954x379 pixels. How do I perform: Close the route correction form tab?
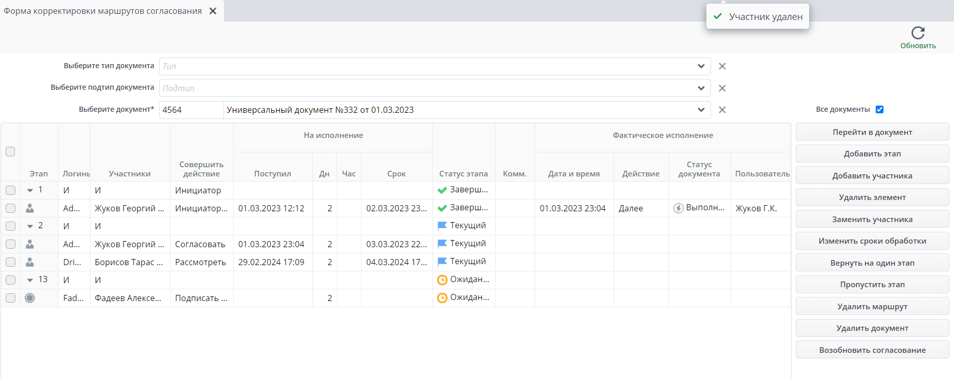pos(213,11)
